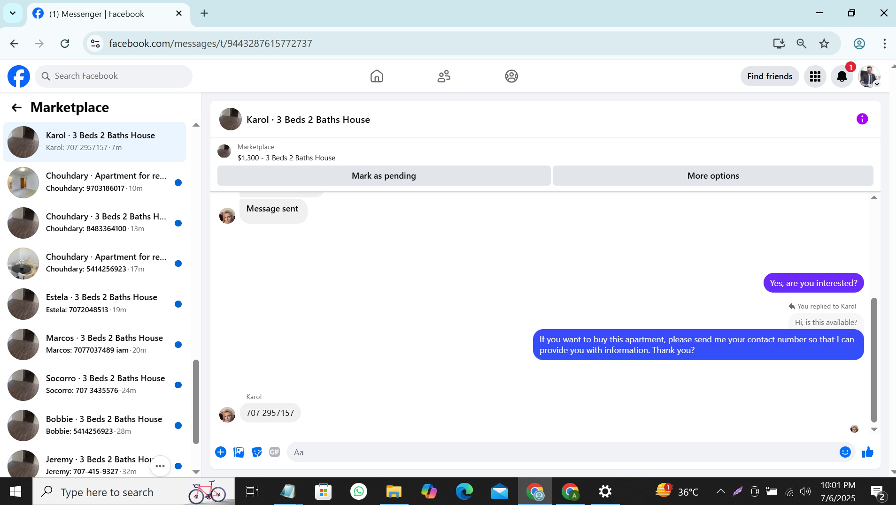Open the Groups icon in top navigation

click(511, 76)
